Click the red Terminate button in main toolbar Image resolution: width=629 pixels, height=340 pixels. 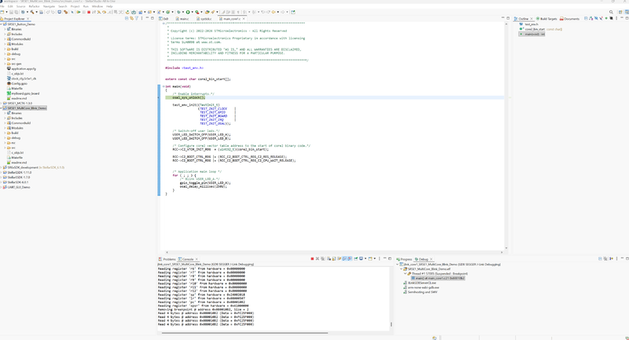pos(89,12)
